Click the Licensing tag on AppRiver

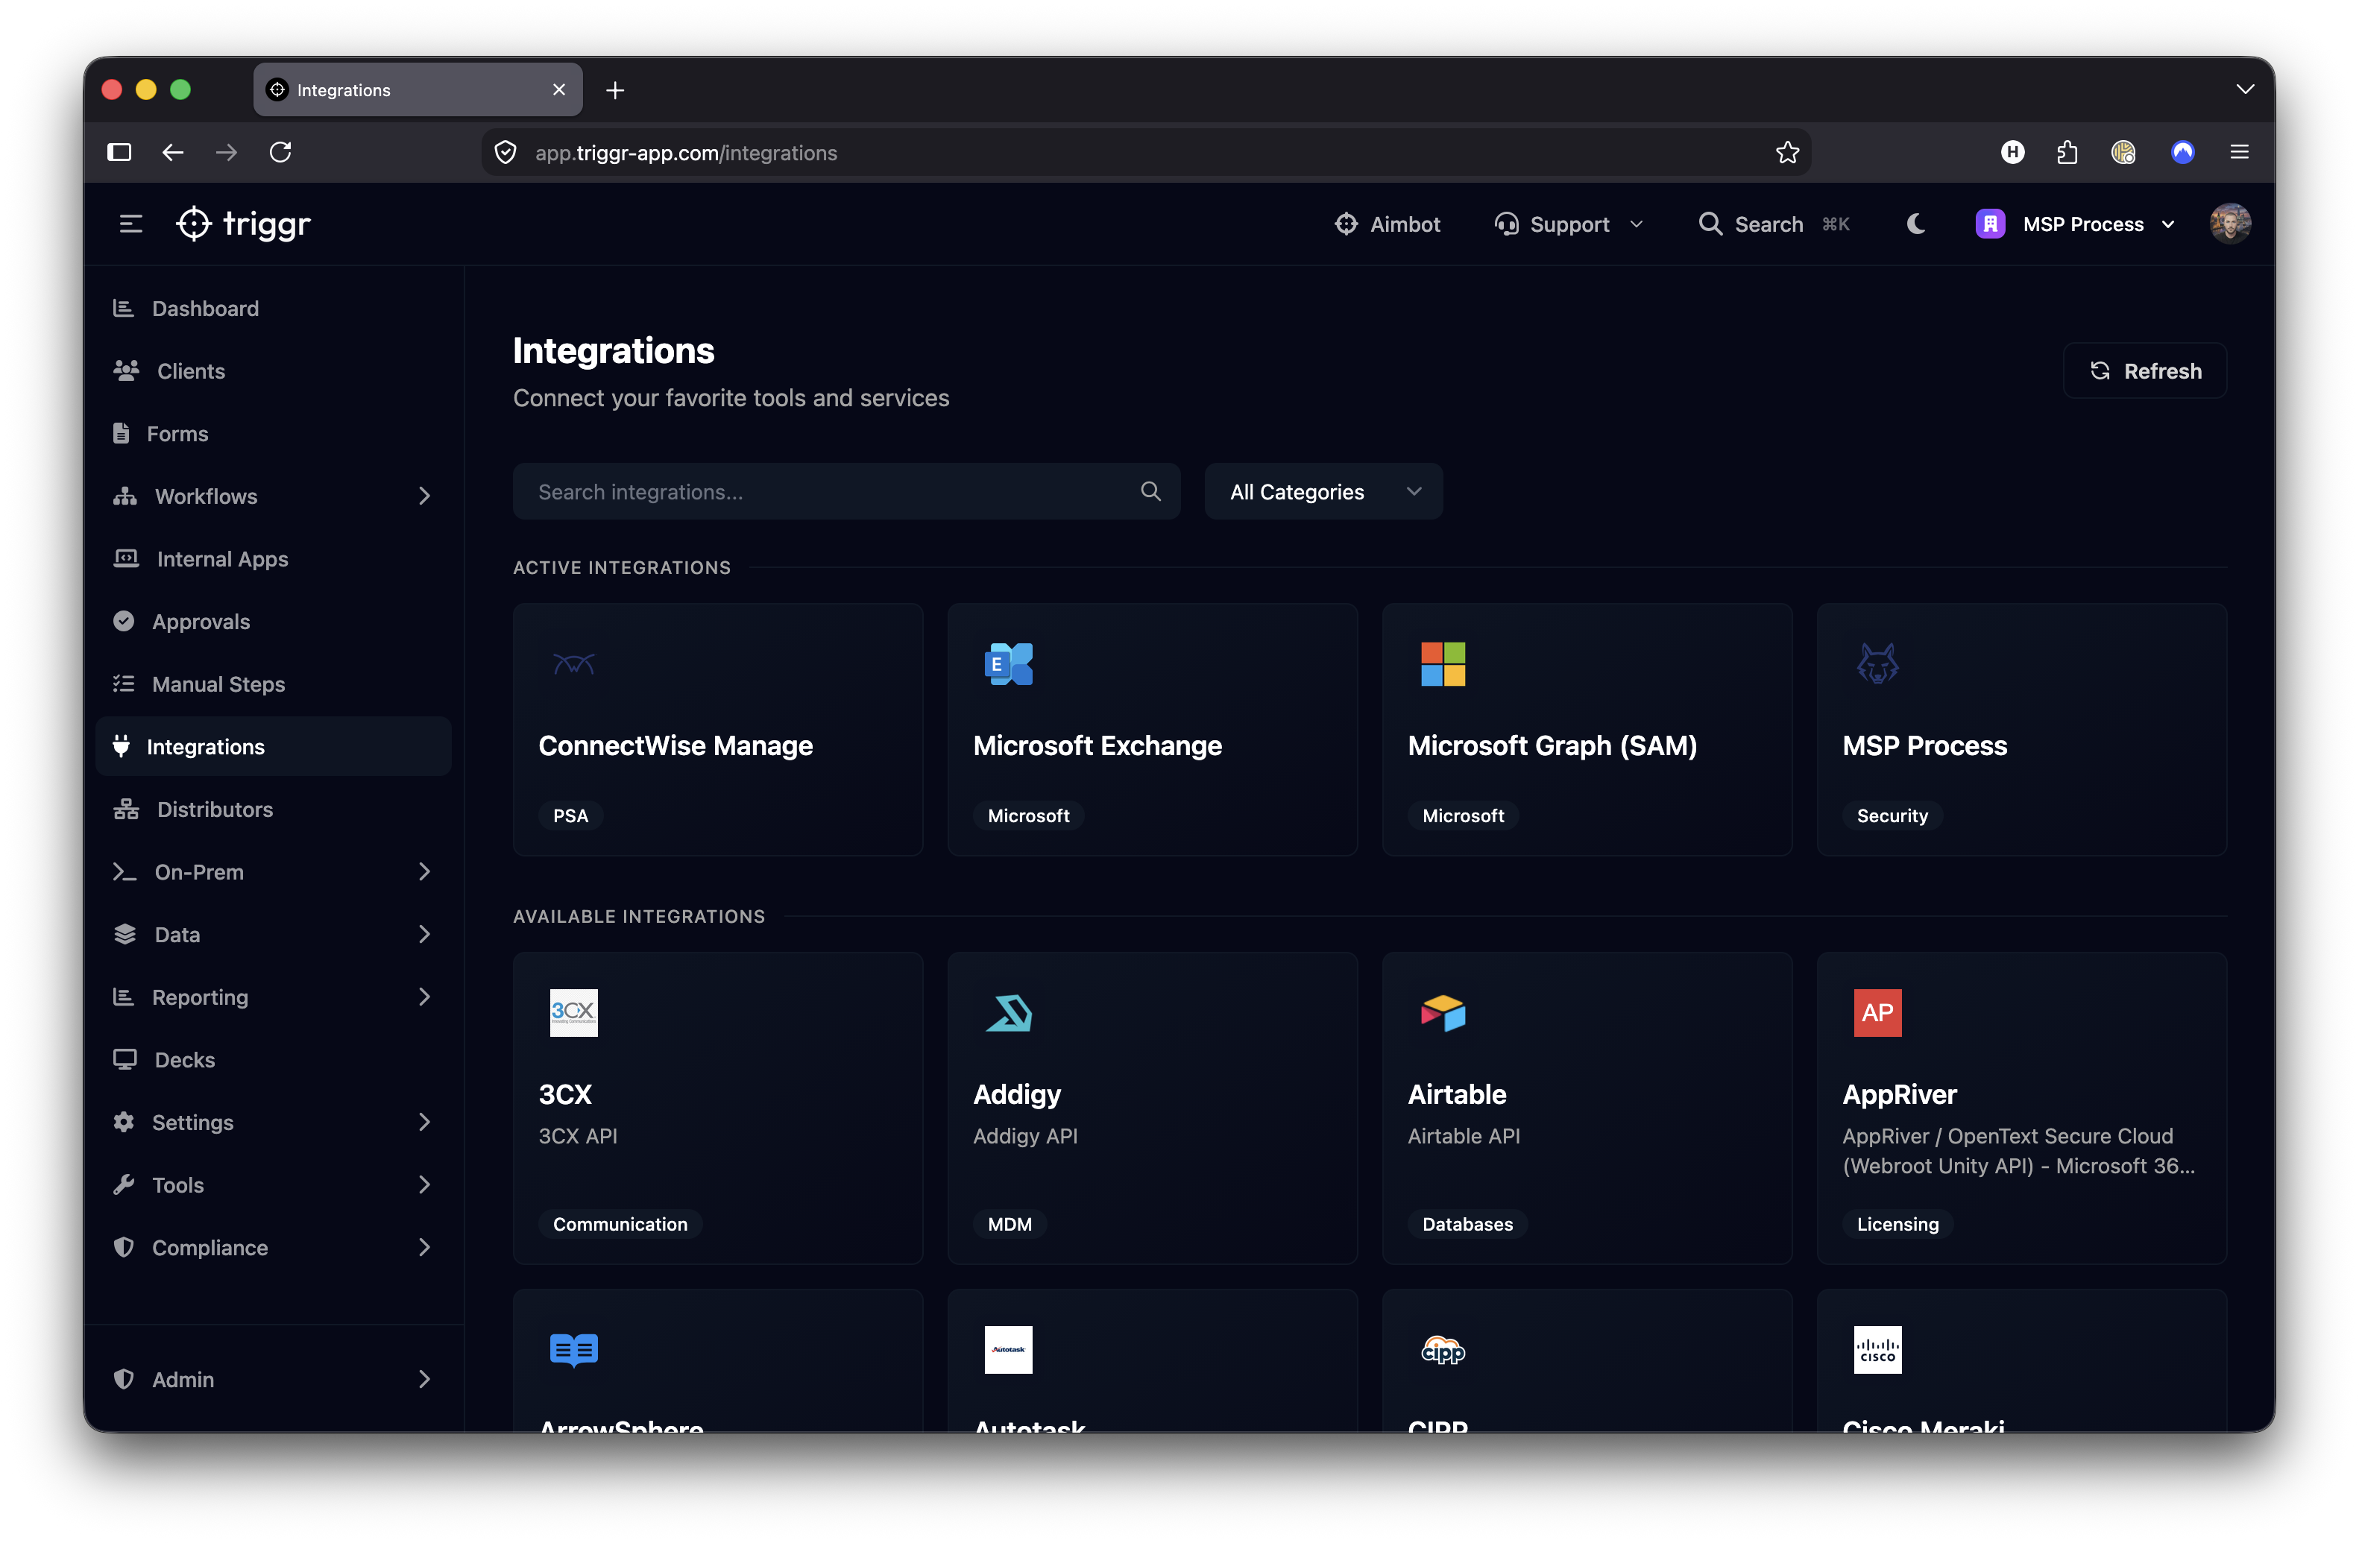coord(1898,1224)
